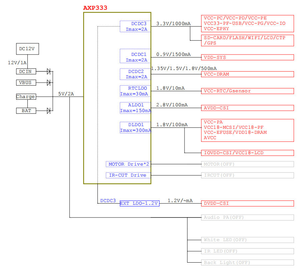Click the EXT LDO-1.2V box
306x273 pixels.
click(139, 203)
